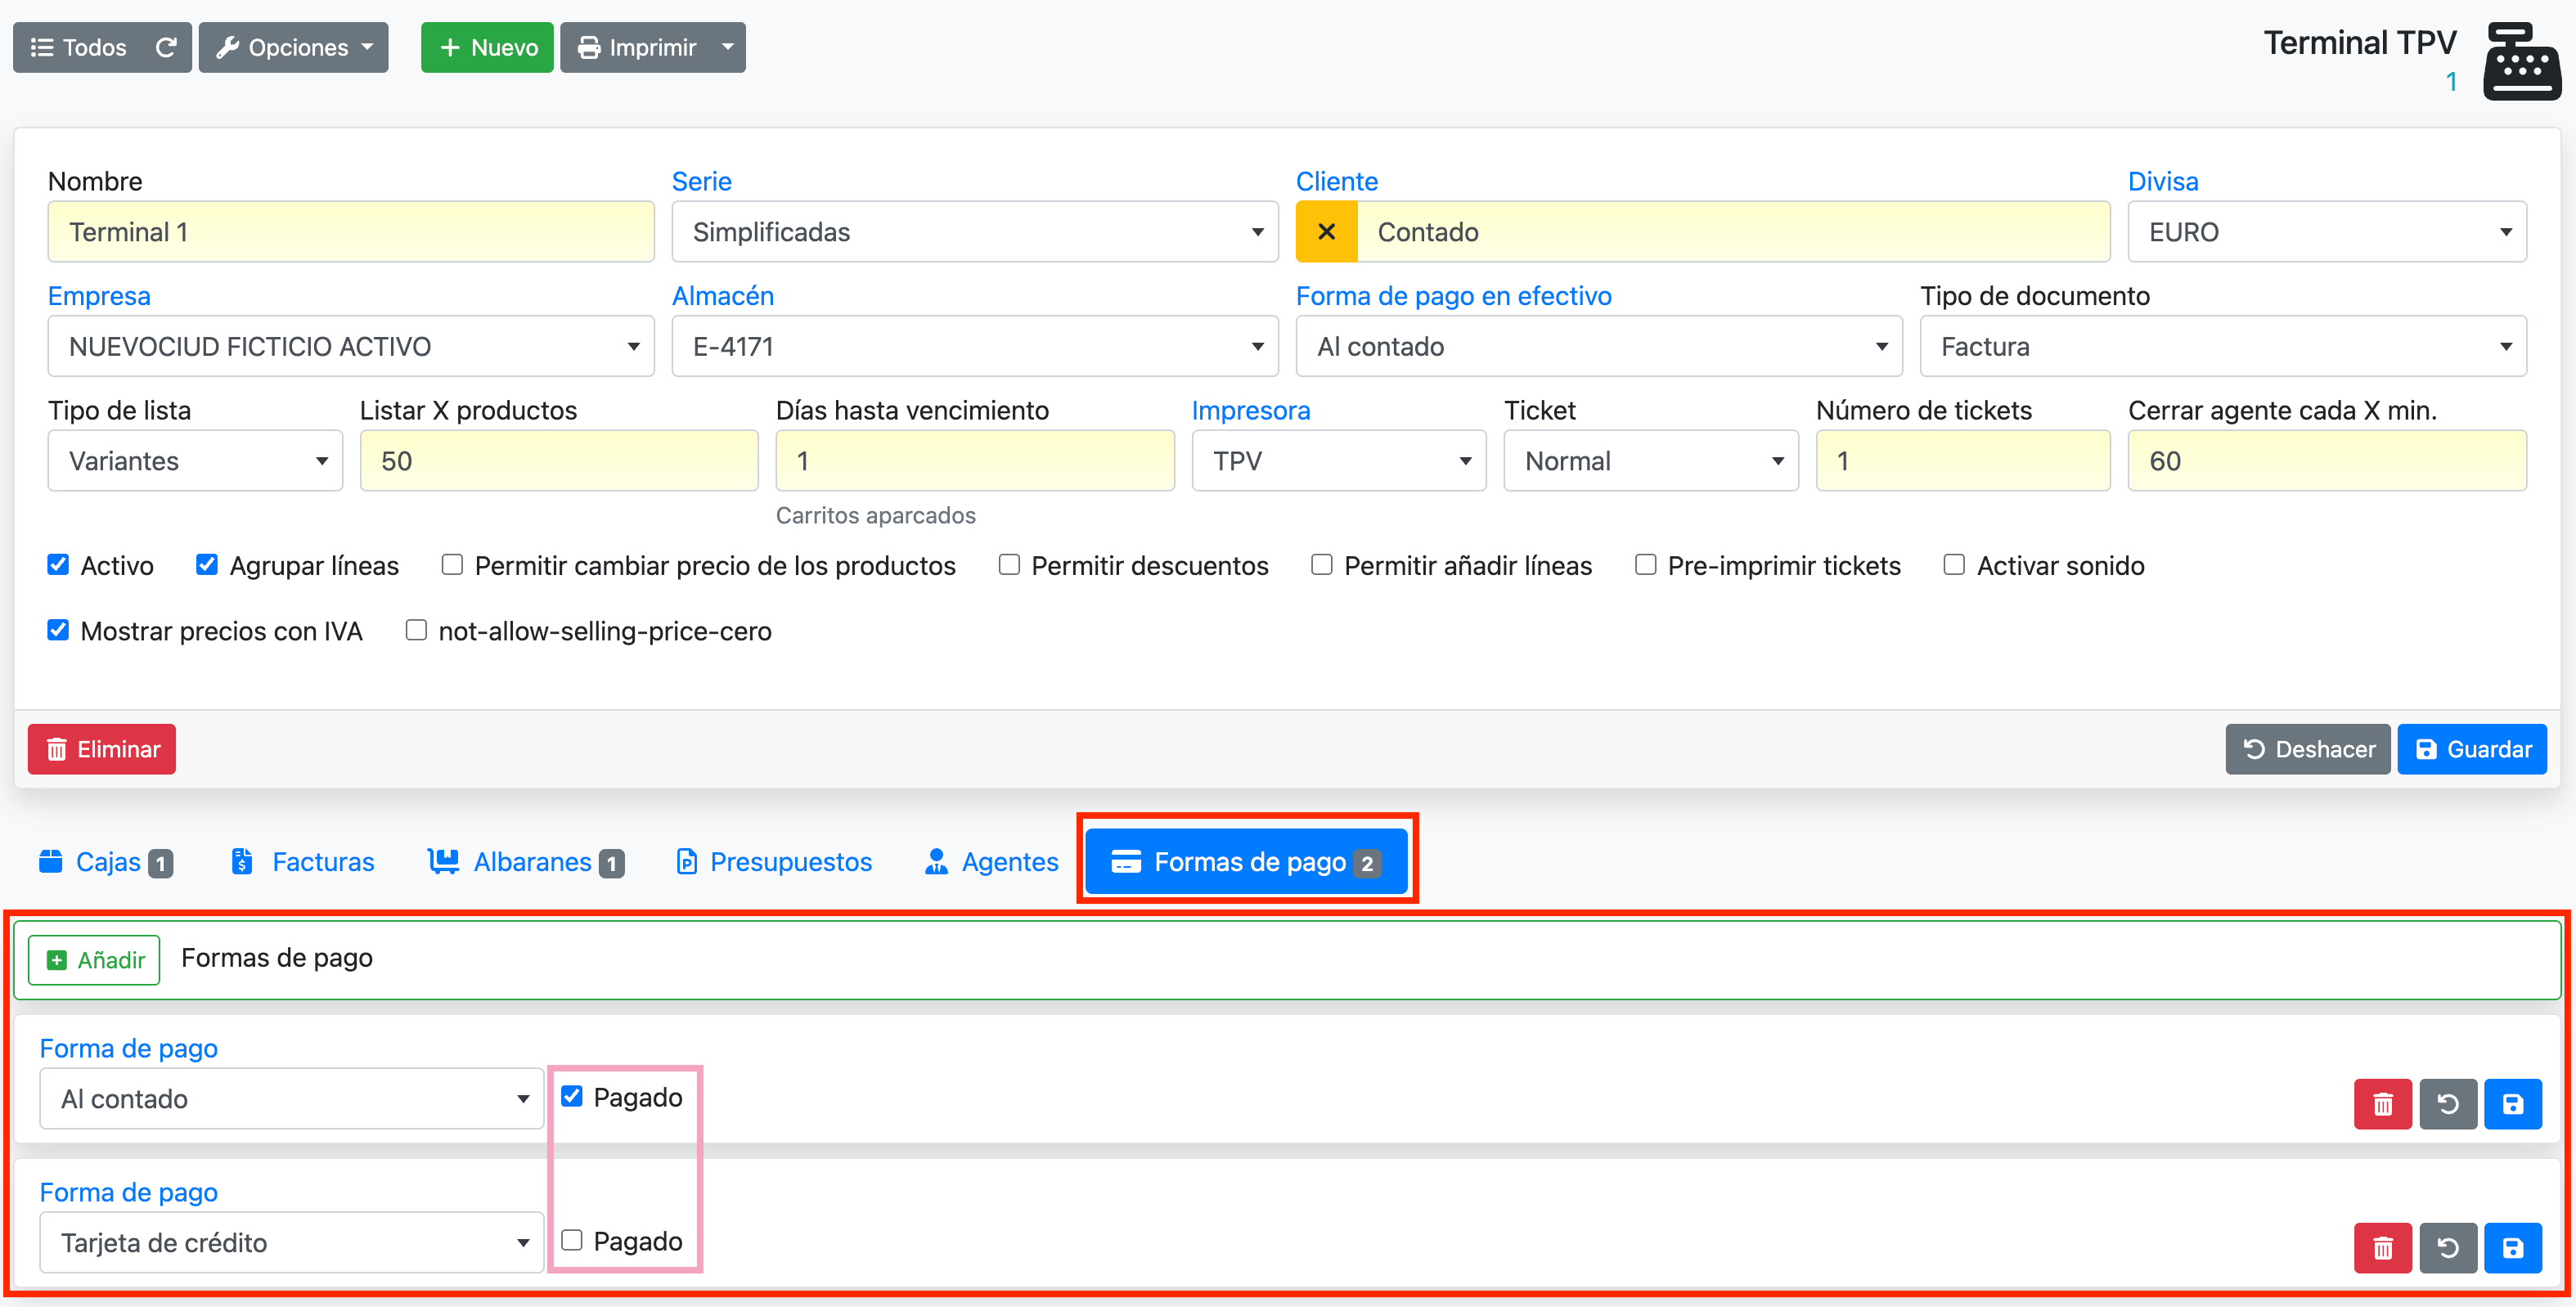Uncheck Mostrar precios con IVA

click(58, 630)
